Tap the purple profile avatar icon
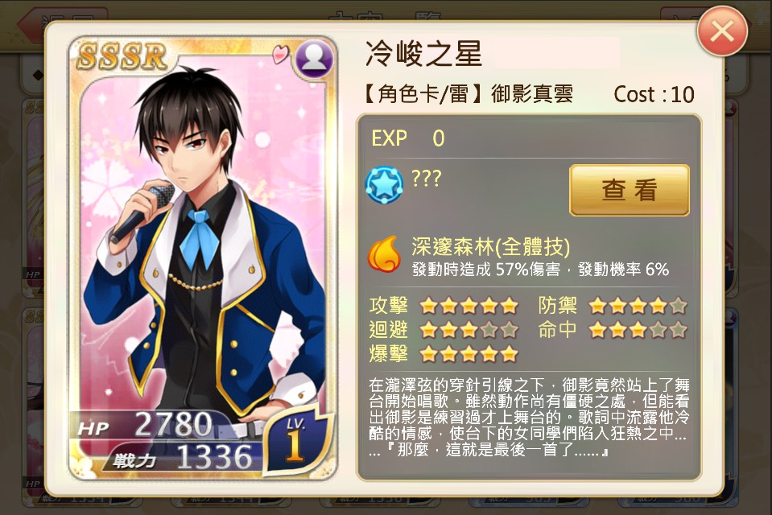The width and height of the screenshot is (772, 515). pyautogui.click(x=314, y=59)
